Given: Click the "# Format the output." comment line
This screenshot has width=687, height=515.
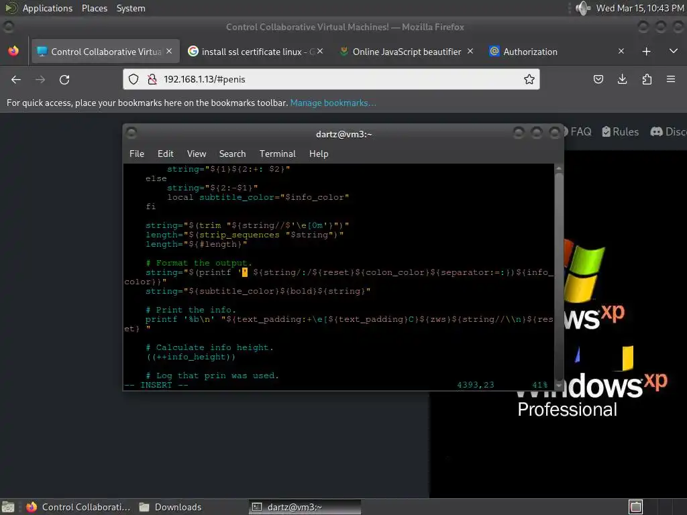Looking at the screenshot, I should coord(199,263).
